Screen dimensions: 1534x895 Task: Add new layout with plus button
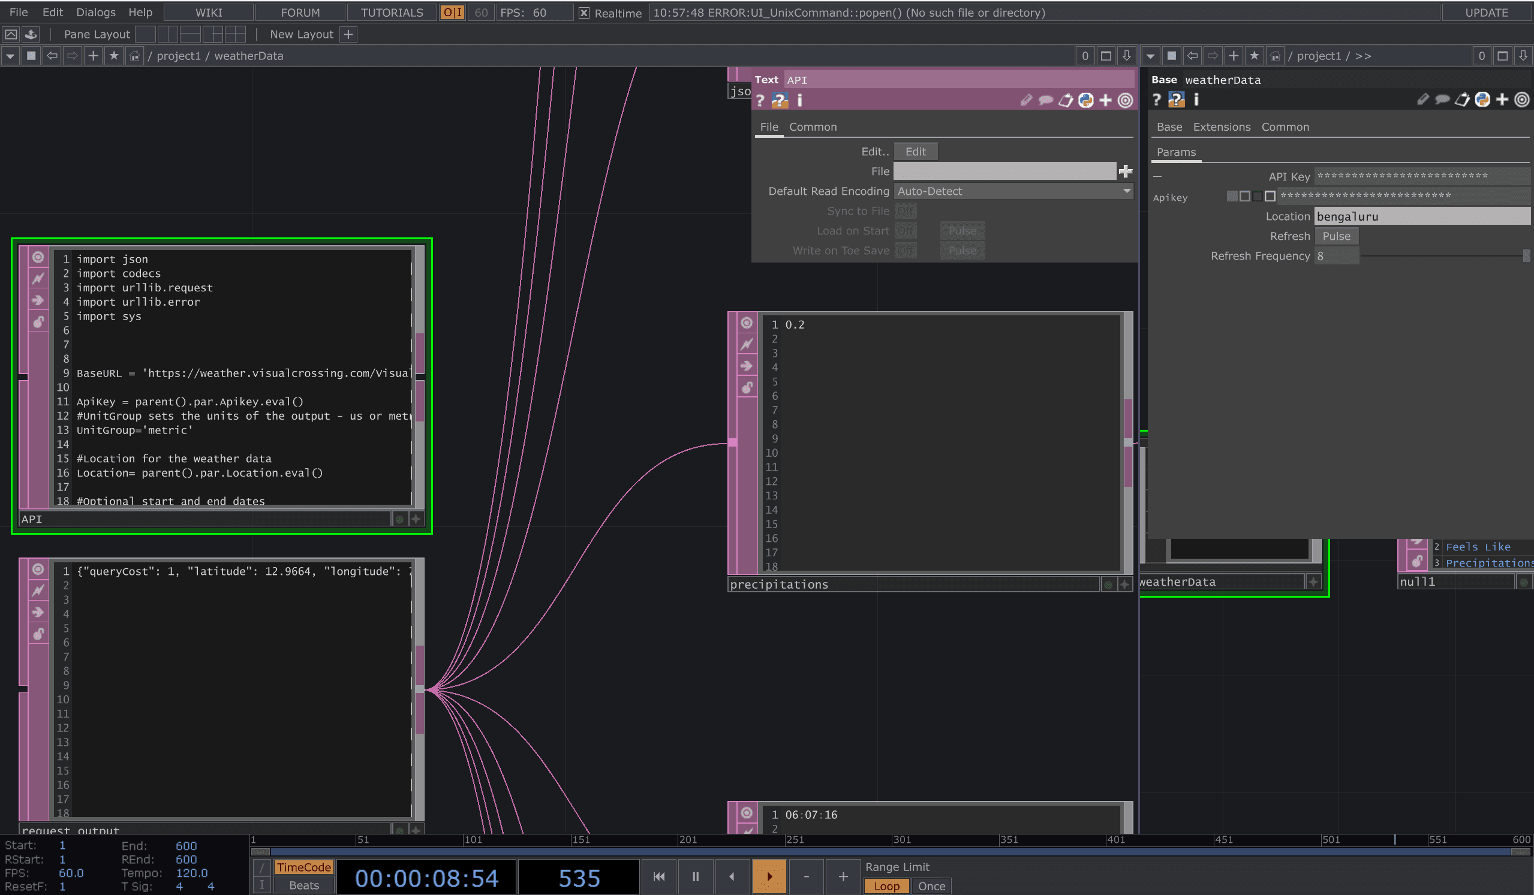(x=348, y=35)
